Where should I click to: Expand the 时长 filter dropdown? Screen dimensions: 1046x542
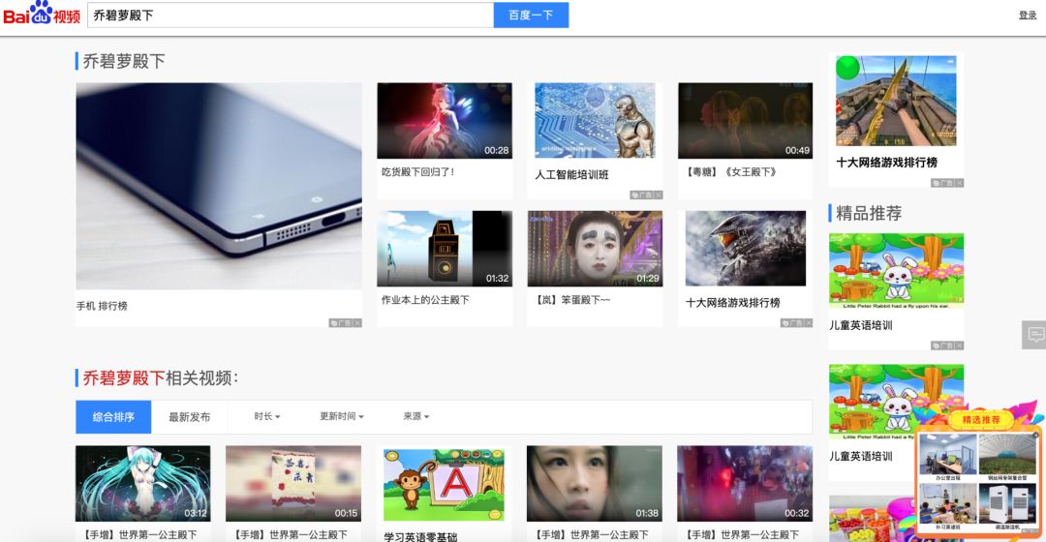pyautogui.click(x=267, y=417)
